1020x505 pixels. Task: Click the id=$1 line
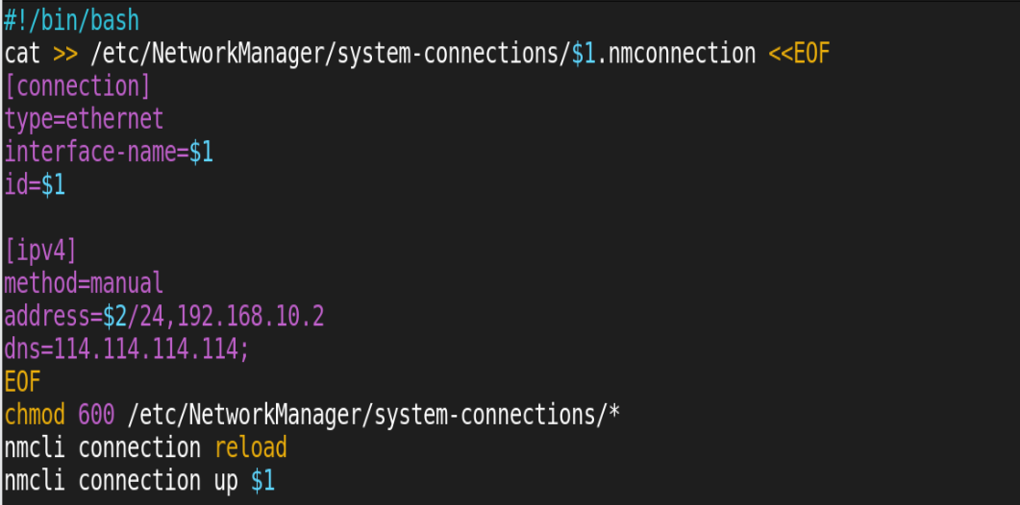point(35,185)
